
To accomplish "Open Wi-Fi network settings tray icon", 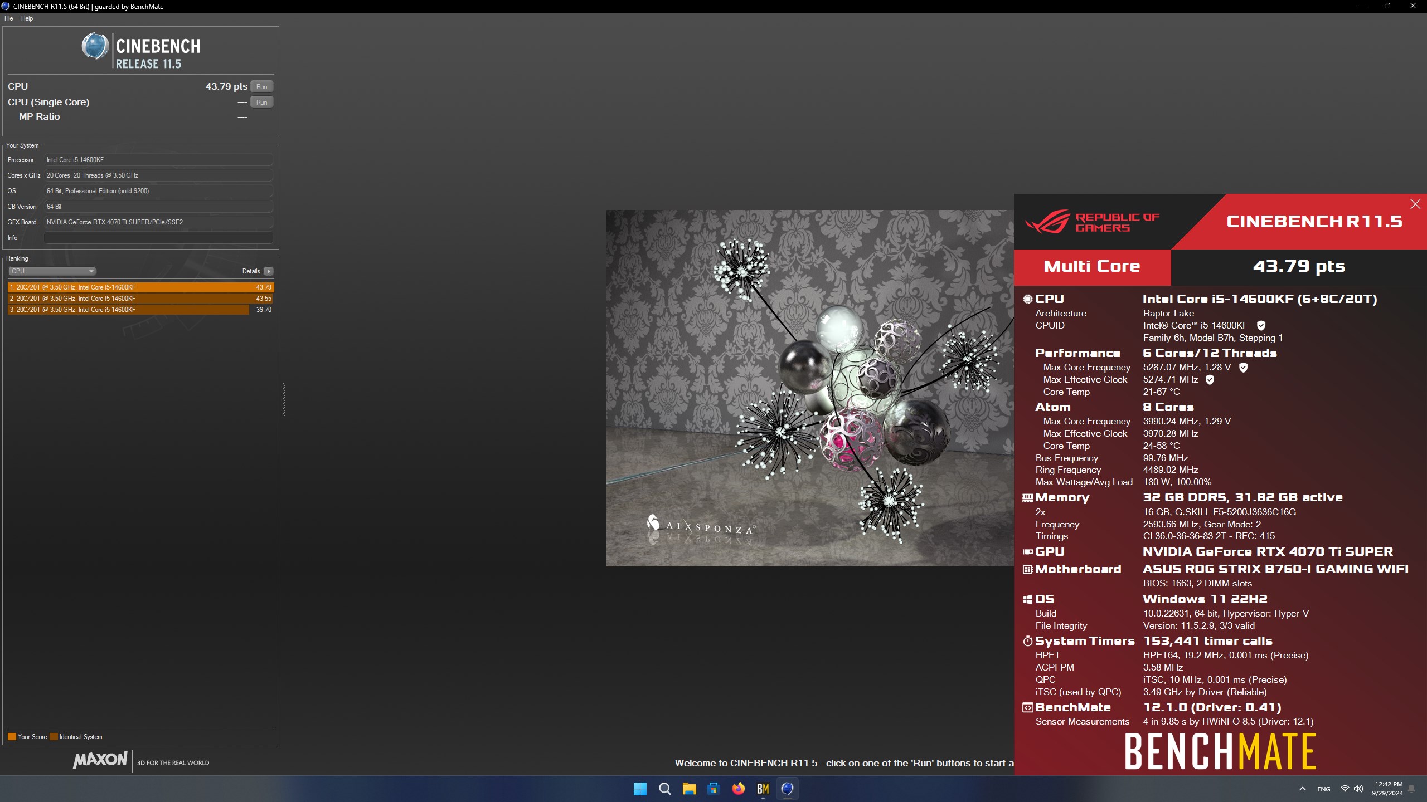I will (x=1345, y=789).
